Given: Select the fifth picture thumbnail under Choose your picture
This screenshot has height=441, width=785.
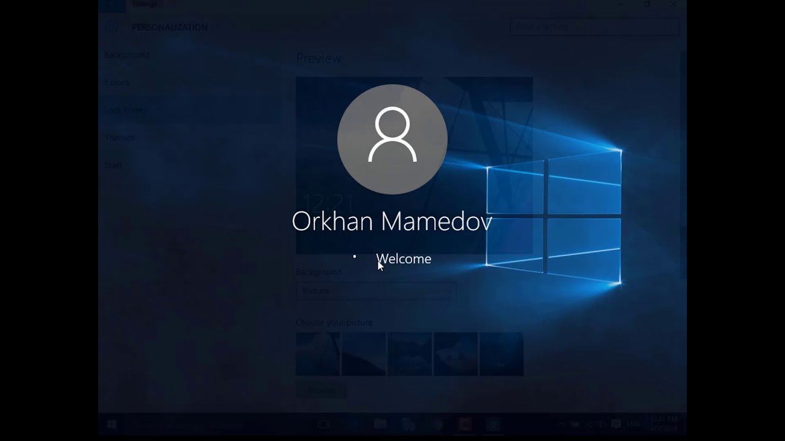Looking at the screenshot, I should pyautogui.click(x=502, y=354).
